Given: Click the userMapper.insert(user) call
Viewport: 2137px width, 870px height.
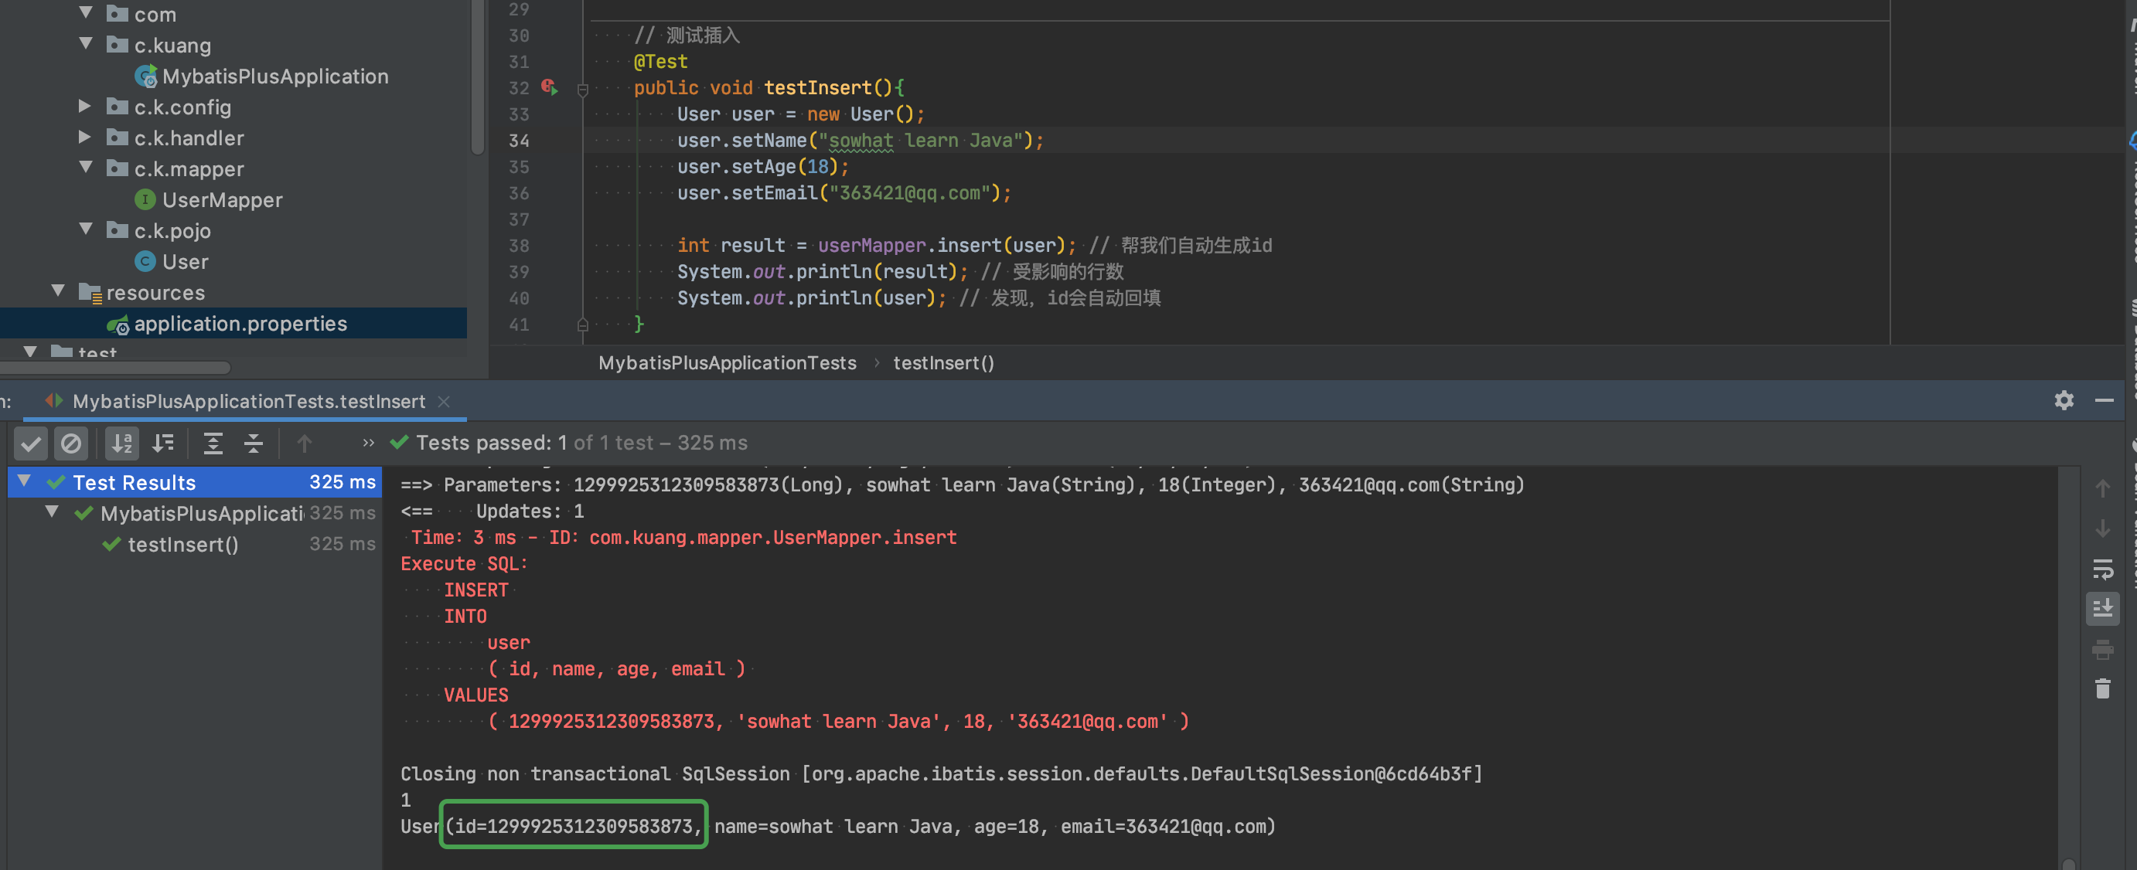Looking at the screenshot, I should (941, 246).
